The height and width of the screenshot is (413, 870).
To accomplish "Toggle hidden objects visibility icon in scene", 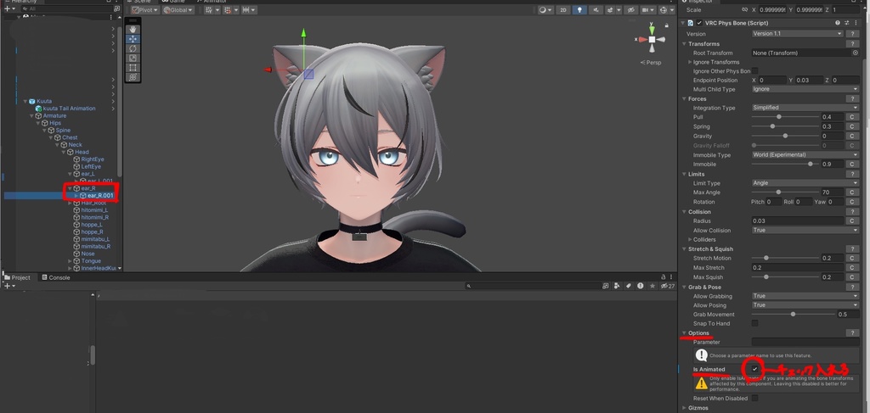I will click(x=630, y=10).
